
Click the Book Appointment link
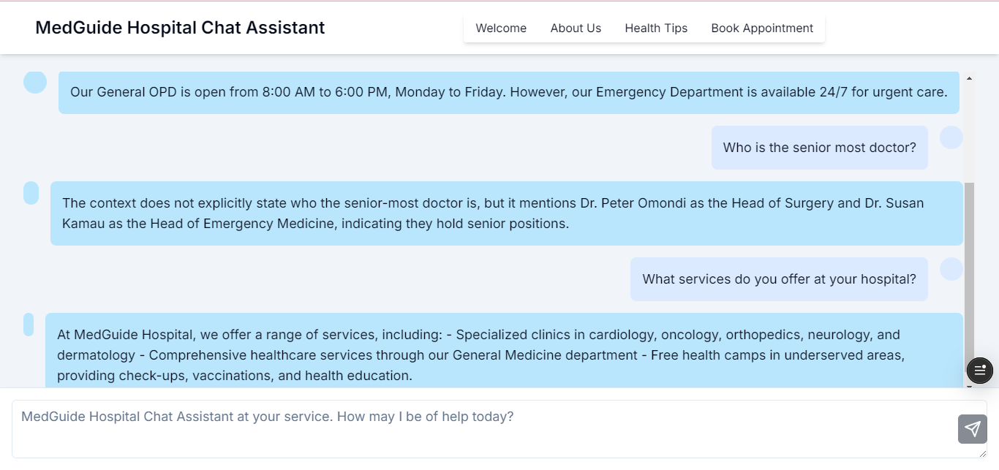[762, 28]
